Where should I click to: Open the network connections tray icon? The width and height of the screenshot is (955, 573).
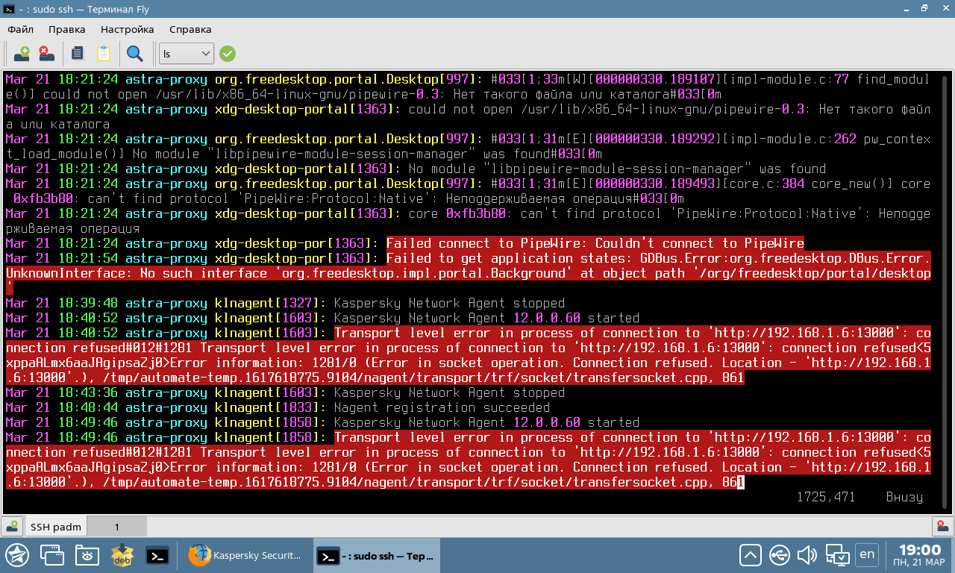(837, 555)
